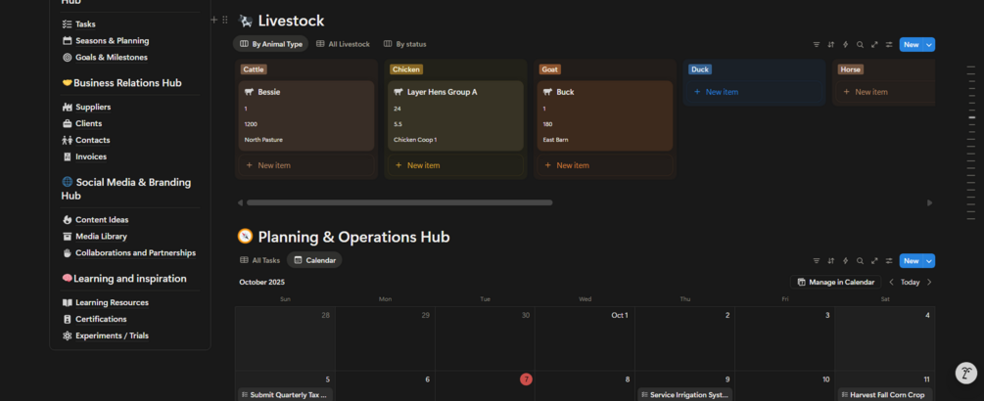Go to previous month arrow

[x=891, y=282]
